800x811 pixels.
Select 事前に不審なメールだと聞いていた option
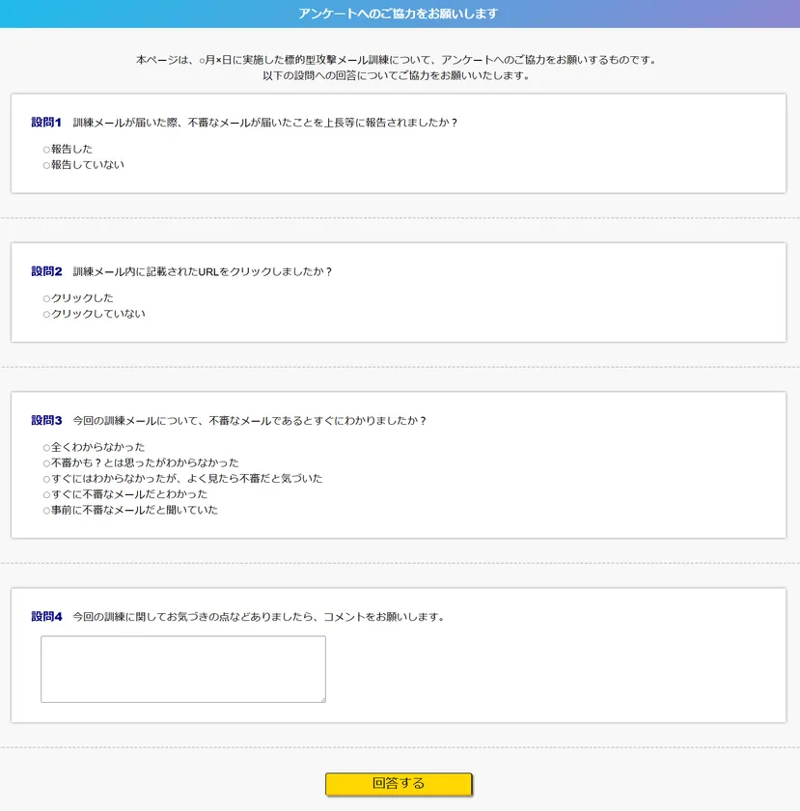[46, 511]
